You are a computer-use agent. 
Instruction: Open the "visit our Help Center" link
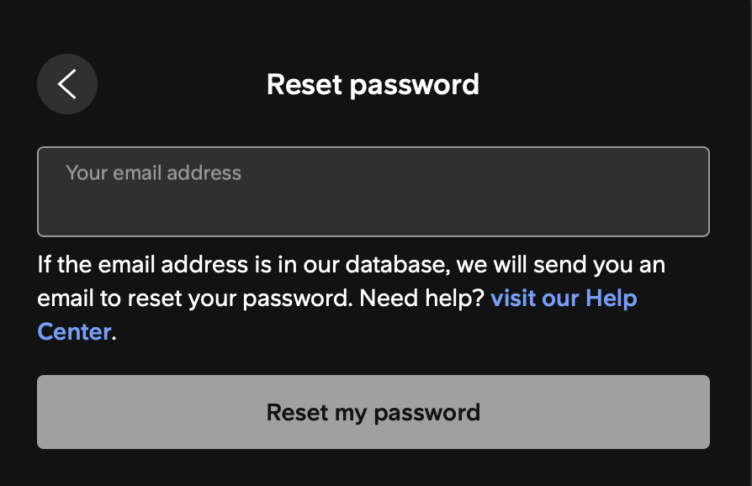(564, 298)
